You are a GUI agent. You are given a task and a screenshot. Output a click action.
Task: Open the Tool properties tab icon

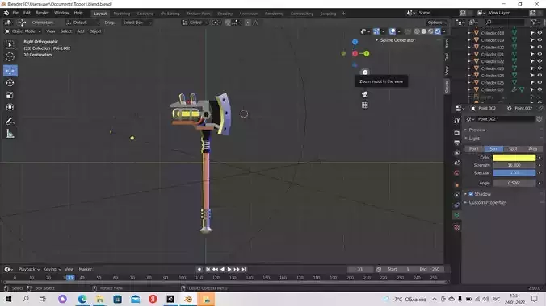457,121
